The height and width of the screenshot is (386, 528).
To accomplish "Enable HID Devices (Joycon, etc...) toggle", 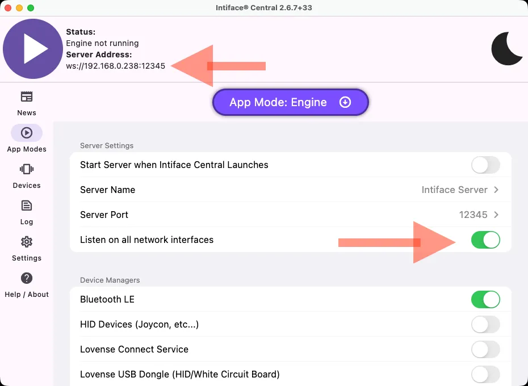I will pos(485,324).
